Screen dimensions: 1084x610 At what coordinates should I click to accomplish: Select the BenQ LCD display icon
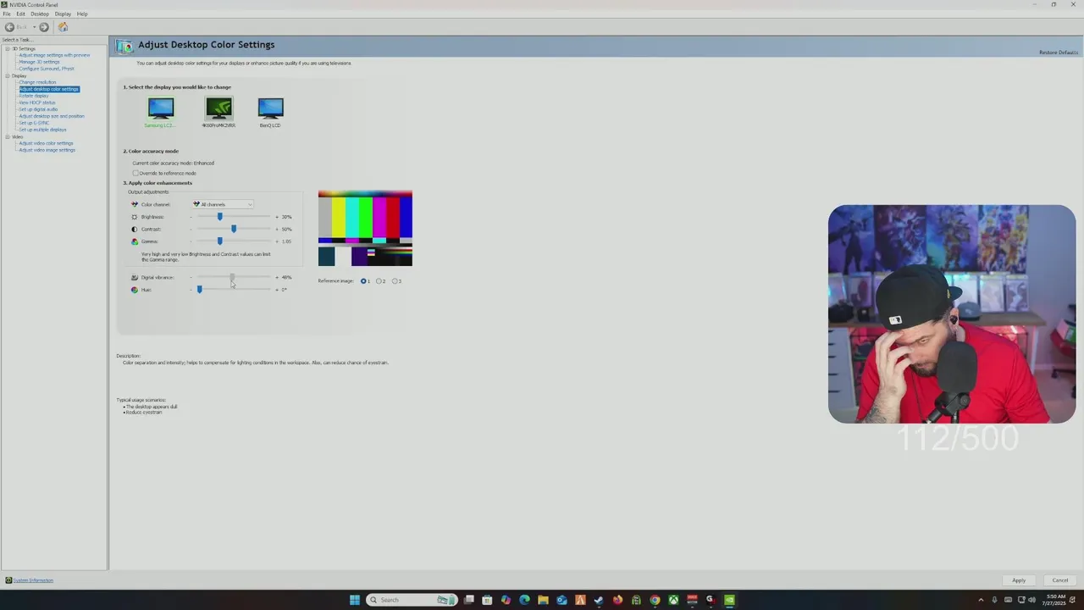pyautogui.click(x=270, y=108)
